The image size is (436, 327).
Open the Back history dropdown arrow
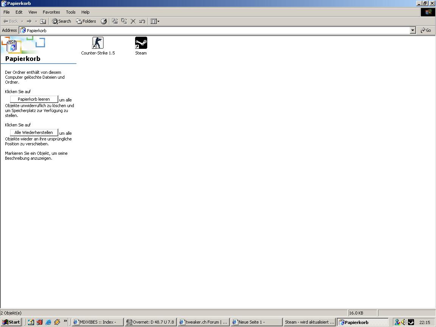[x=22, y=21]
